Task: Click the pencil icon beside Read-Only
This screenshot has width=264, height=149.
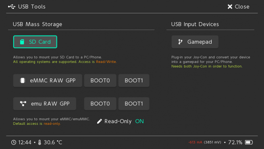Action: tap(99, 121)
